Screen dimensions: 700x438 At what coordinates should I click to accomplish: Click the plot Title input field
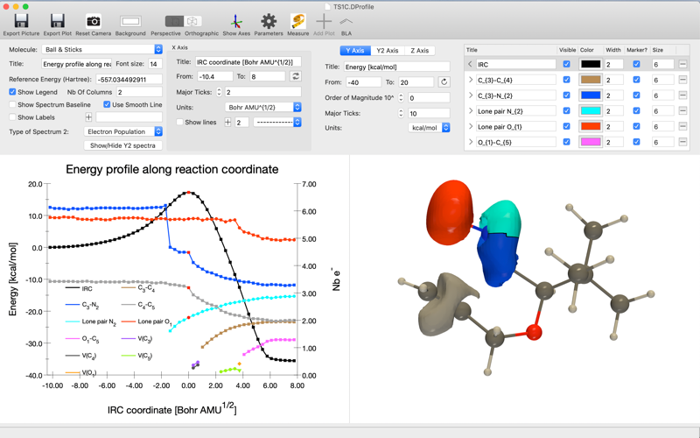tap(77, 64)
